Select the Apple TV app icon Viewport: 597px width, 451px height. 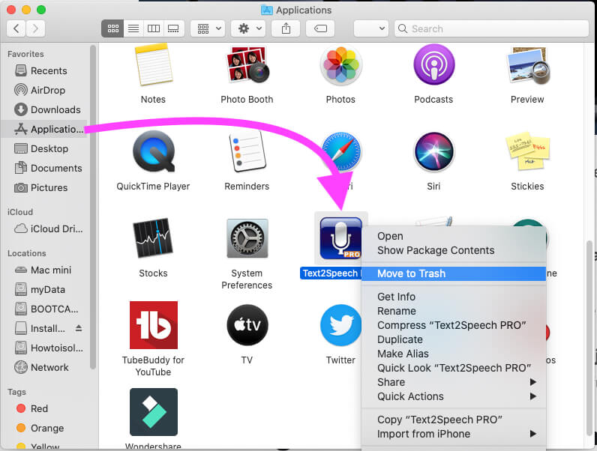tap(247, 325)
